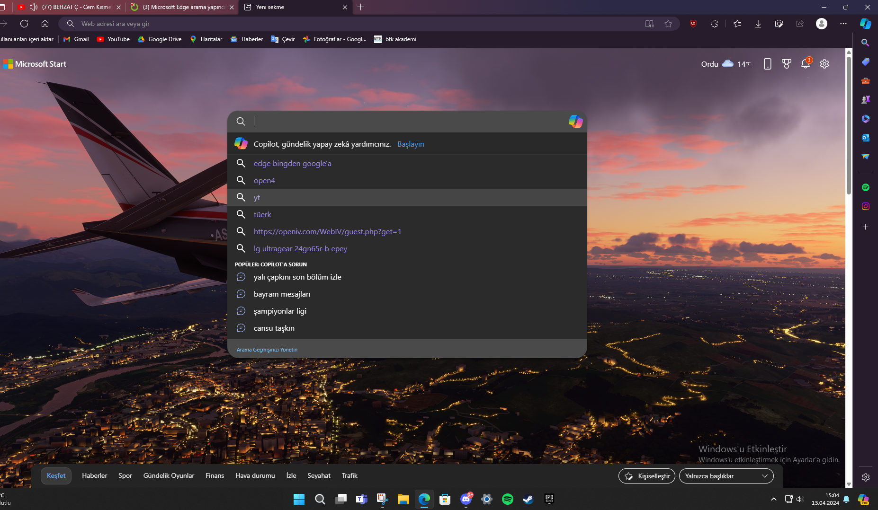The height and width of the screenshot is (510, 878).
Task: Mute the BEHZAT Ç tab audio
Action: click(34, 7)
